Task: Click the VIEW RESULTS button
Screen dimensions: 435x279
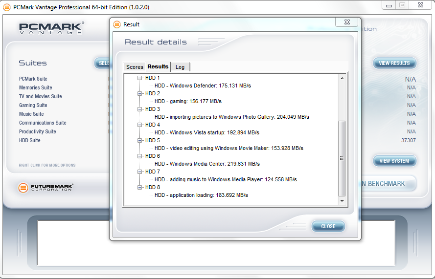Action: (x=394, y=63)
